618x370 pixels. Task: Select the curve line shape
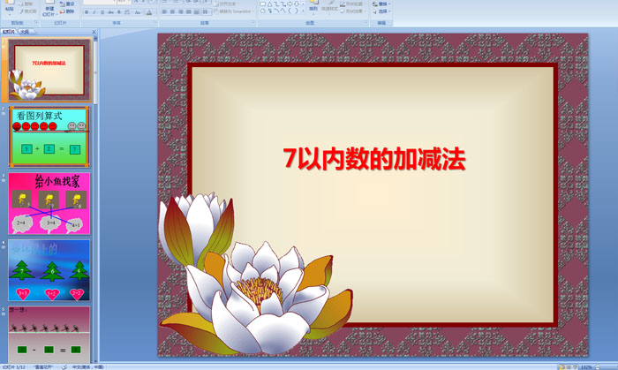click(283, 11)
